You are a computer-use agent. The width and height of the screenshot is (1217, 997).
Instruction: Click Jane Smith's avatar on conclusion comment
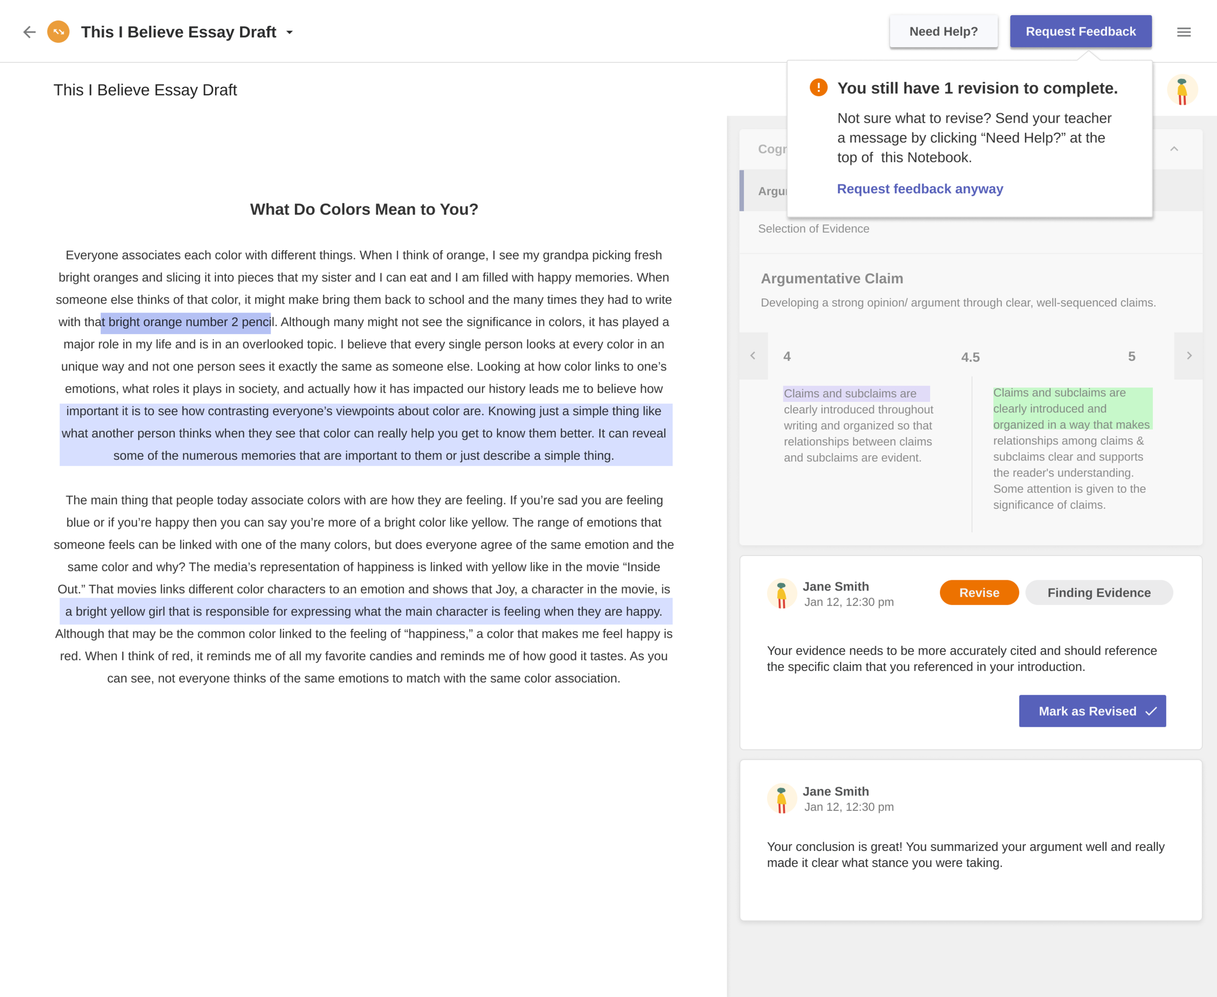click(781, 799)
